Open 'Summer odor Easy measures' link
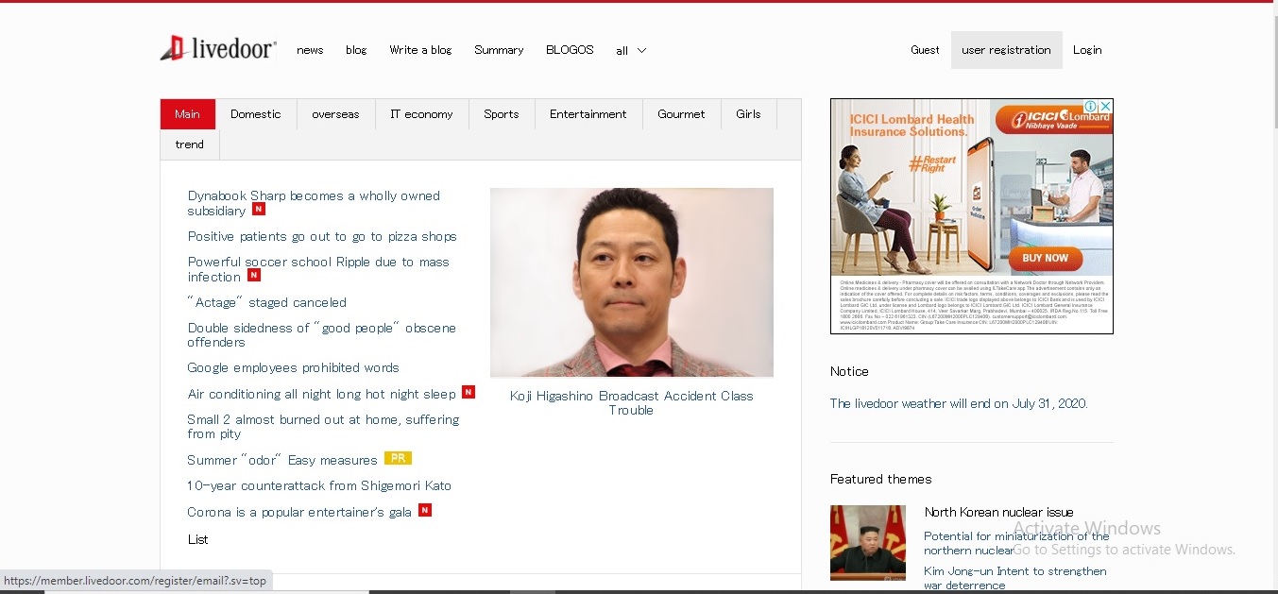The height and width of the screenshot is (594, 1278). click(282, 460)
